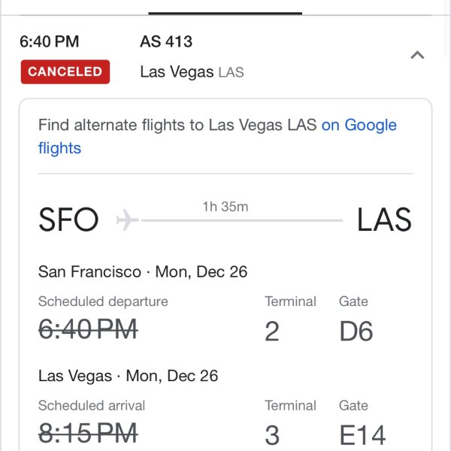Click the struck-through 6:40 PM departure time
Viewport: 451px width, 451px height.
click(88, 329)
